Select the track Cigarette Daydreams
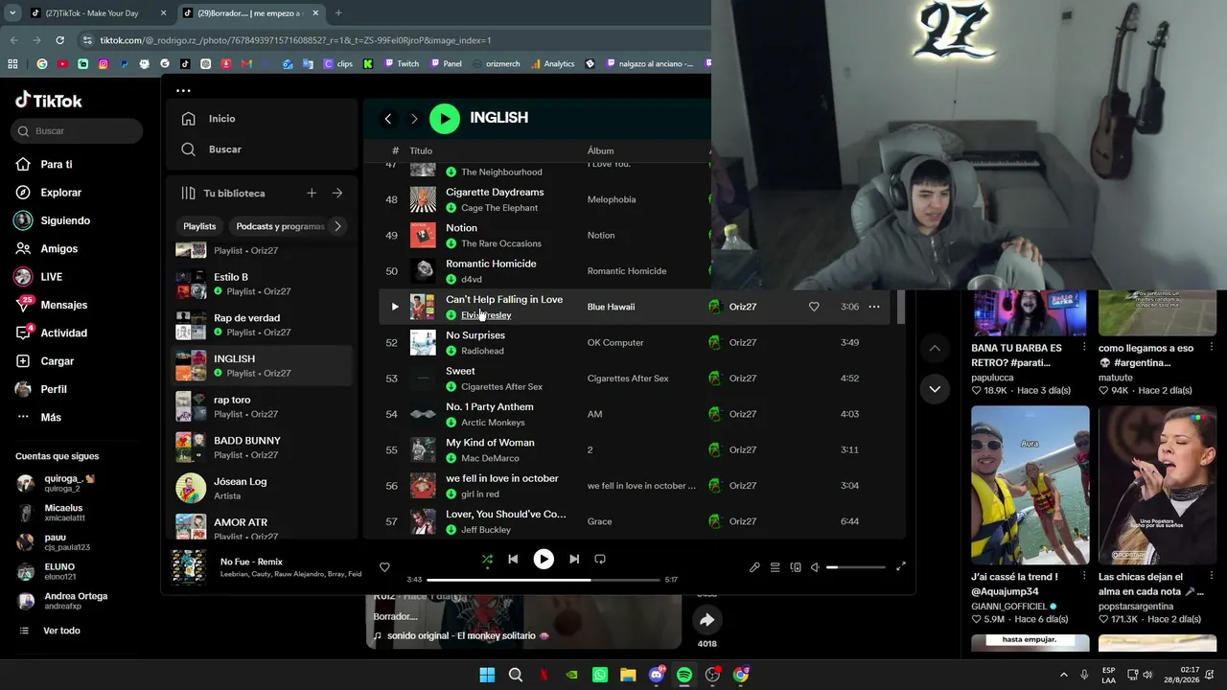 495,193
